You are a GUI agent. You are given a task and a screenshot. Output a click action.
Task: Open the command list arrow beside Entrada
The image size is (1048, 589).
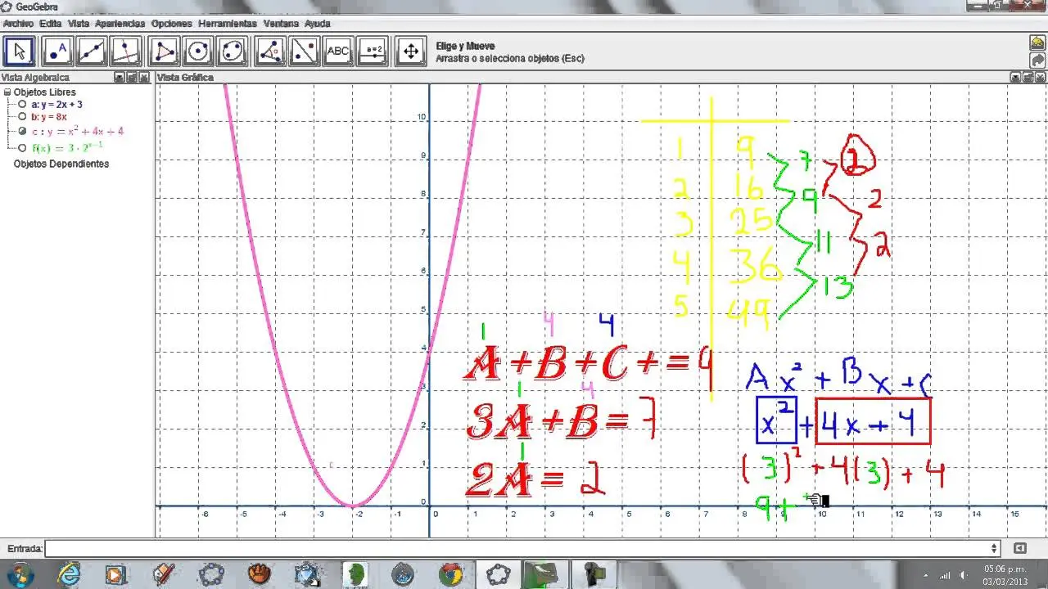(996, 548)
